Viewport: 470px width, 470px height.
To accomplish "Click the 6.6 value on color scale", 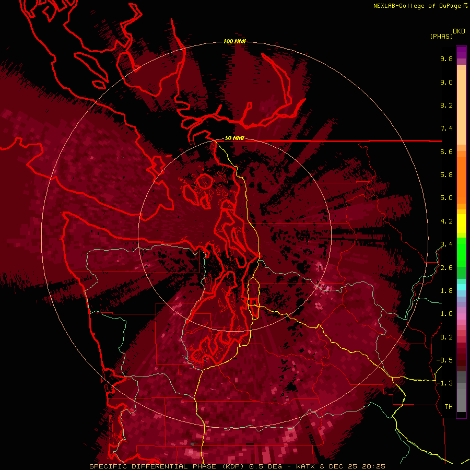I will pos(446,151).
